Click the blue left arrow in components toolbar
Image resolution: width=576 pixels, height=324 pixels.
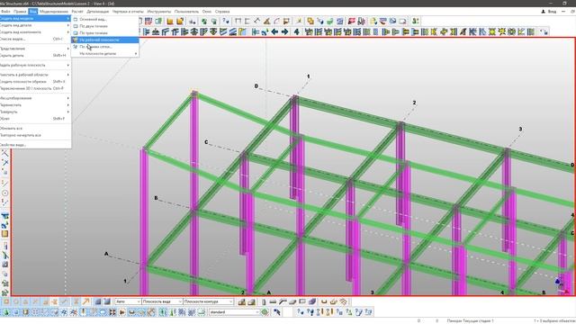click(274, 32)
